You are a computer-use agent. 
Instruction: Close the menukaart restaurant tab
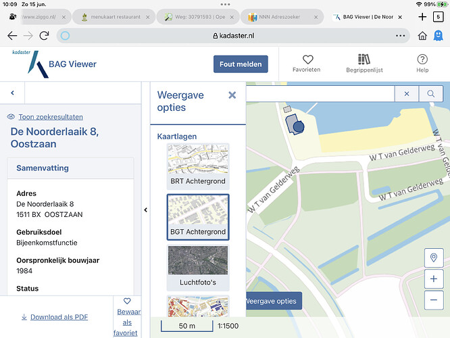coord(147,17)
